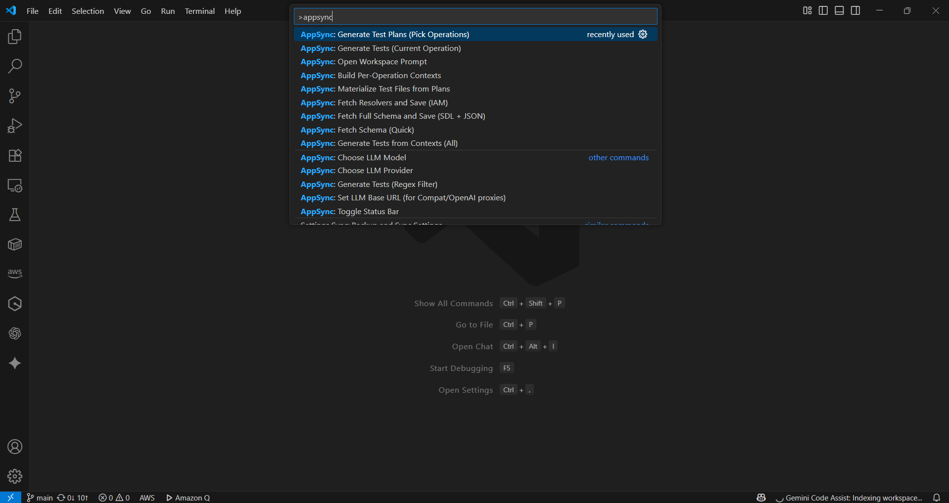Screen dimensions: 949x503
Task: Click the Copilot status icon
Action: [x=761, y=498]
